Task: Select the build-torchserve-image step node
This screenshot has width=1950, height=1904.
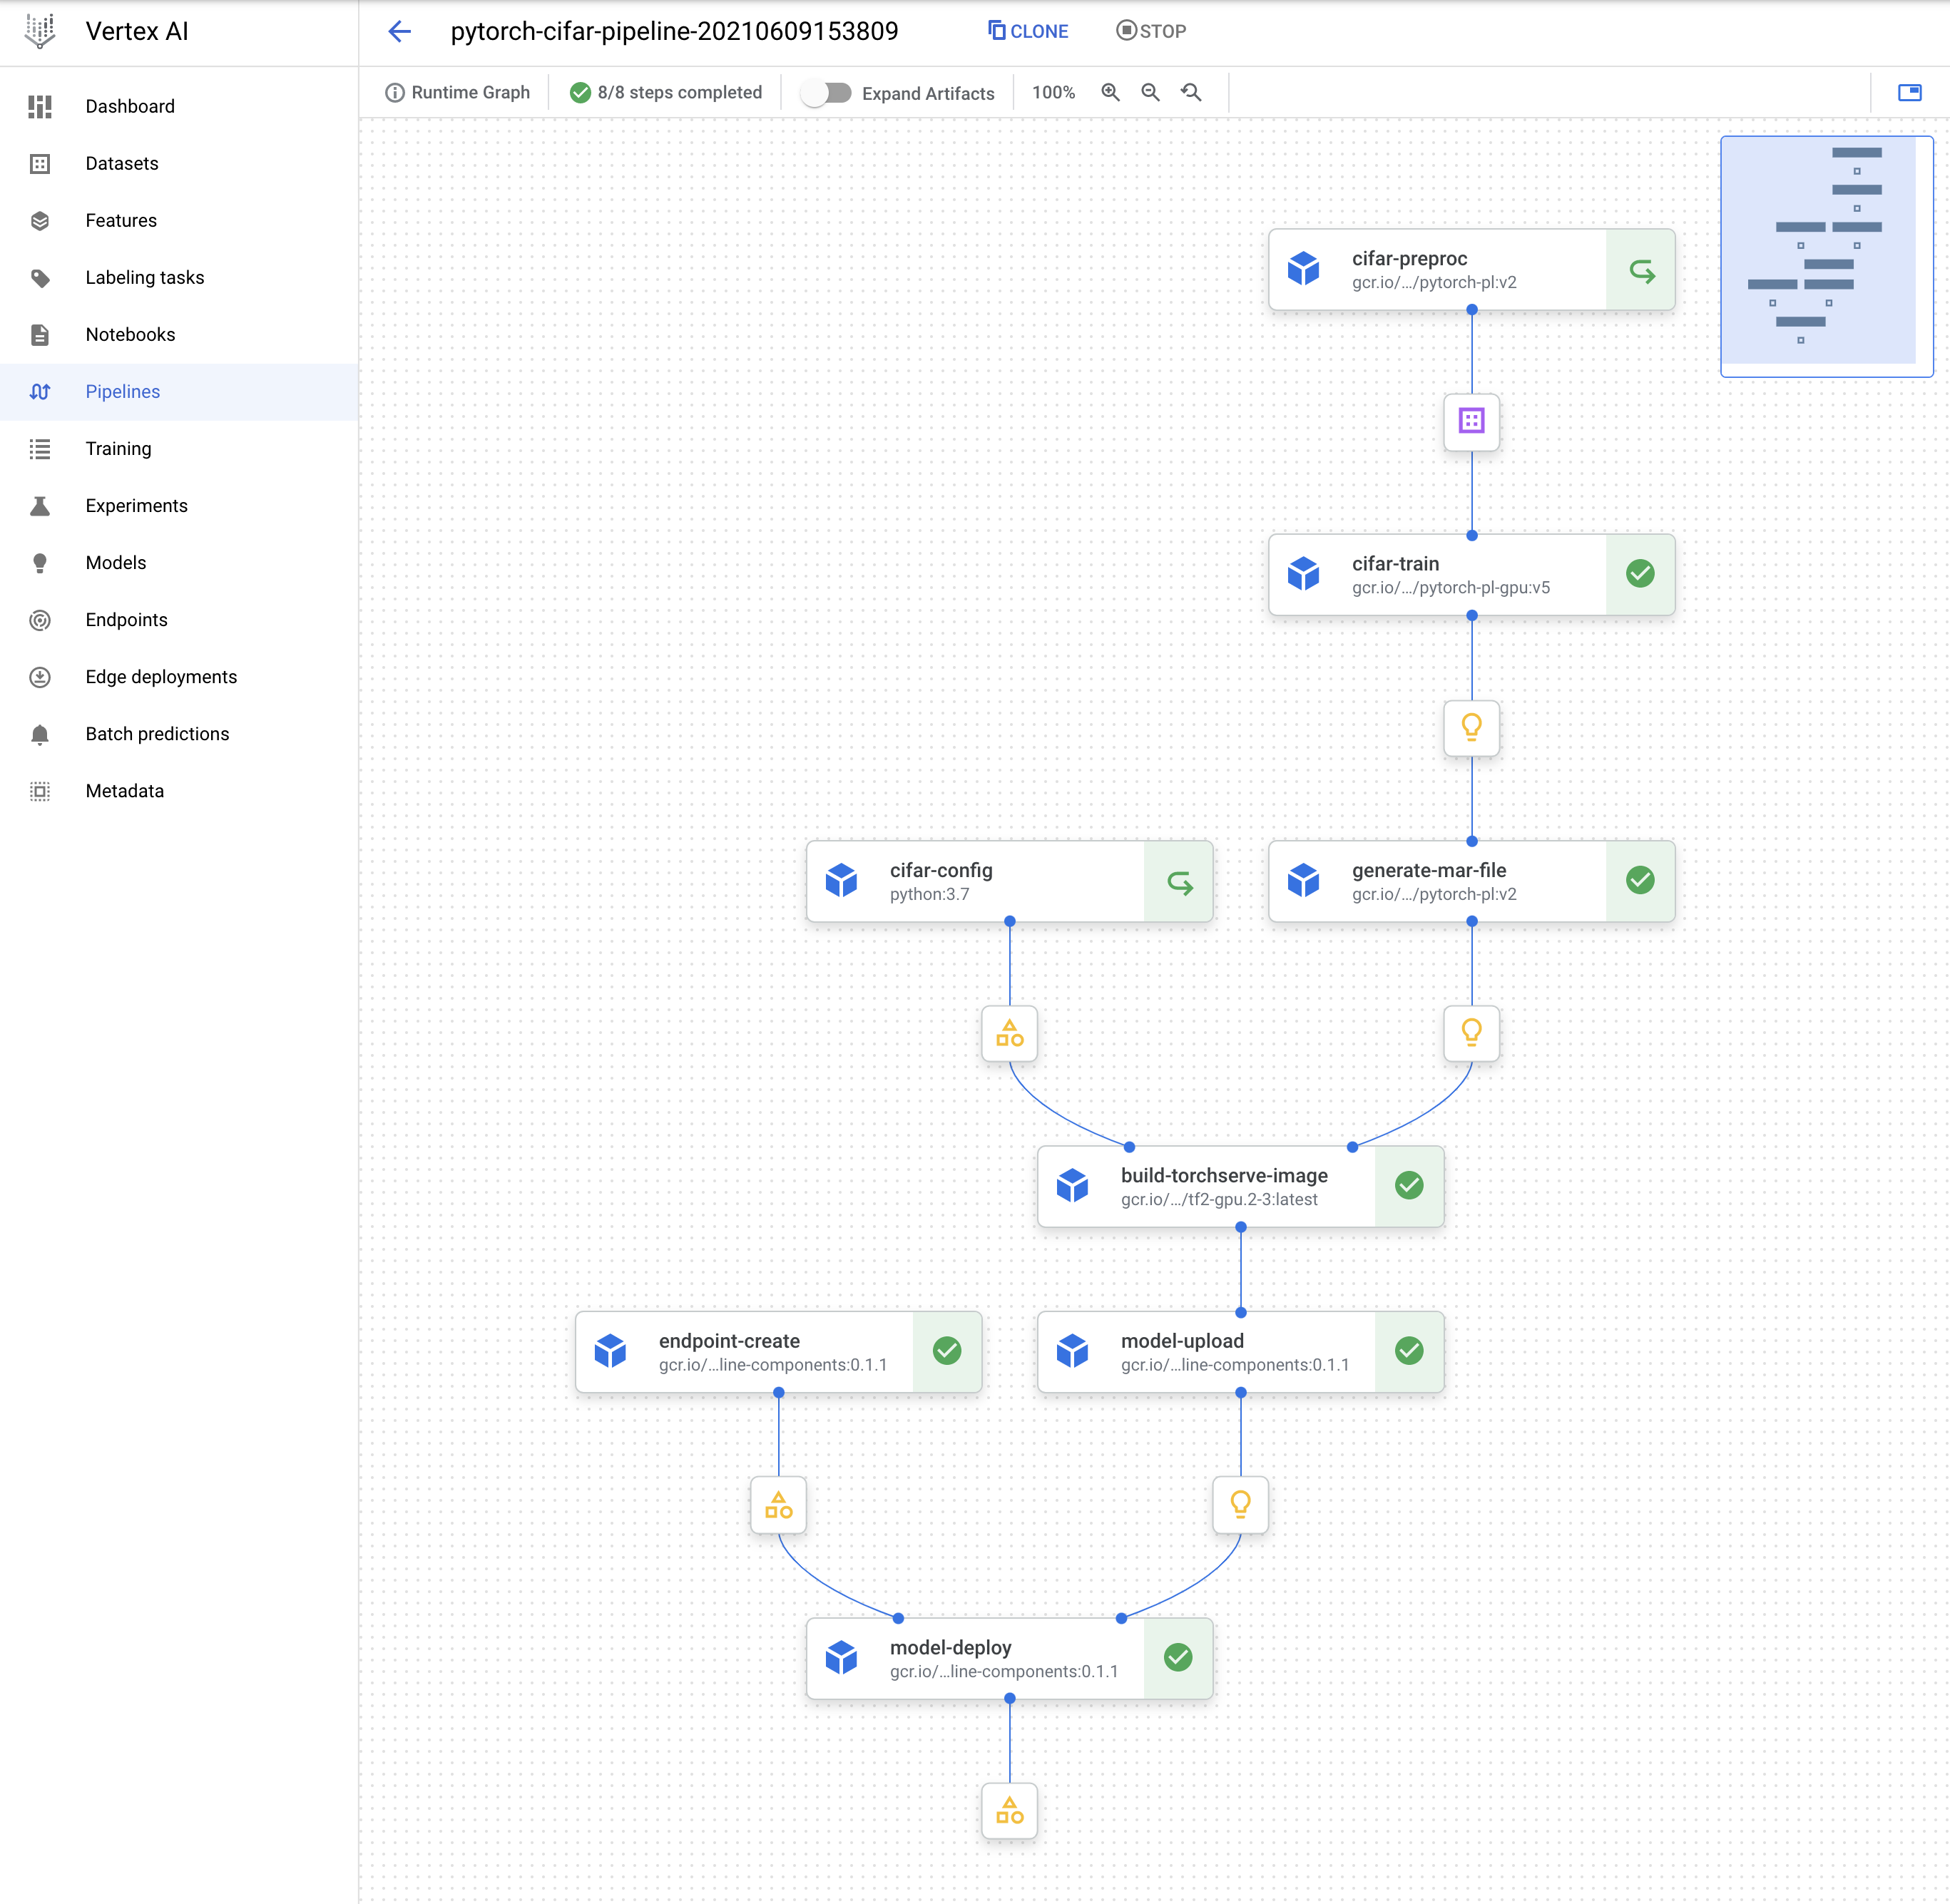Action: [x=1240, y=1186]
